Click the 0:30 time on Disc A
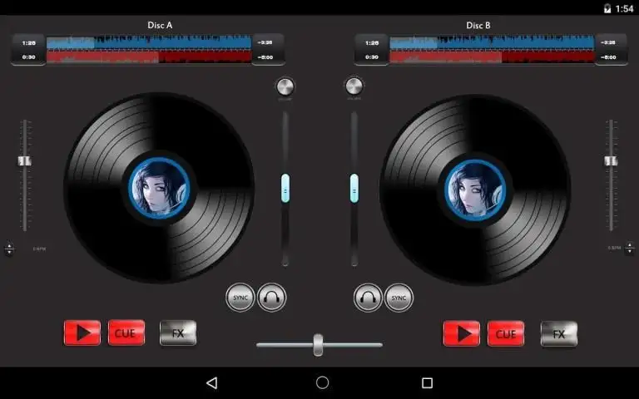The height and width of the screenshot is (399, 639). coord(28,57)
